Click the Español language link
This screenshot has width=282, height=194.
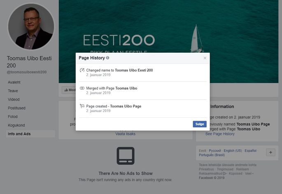(251, 151)
